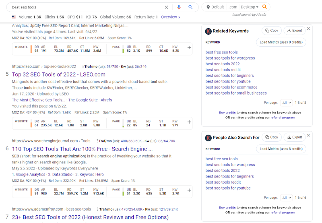Open '3. Keyword Hero' sitelink
322x223 pixels.
(x=89, y=174)
